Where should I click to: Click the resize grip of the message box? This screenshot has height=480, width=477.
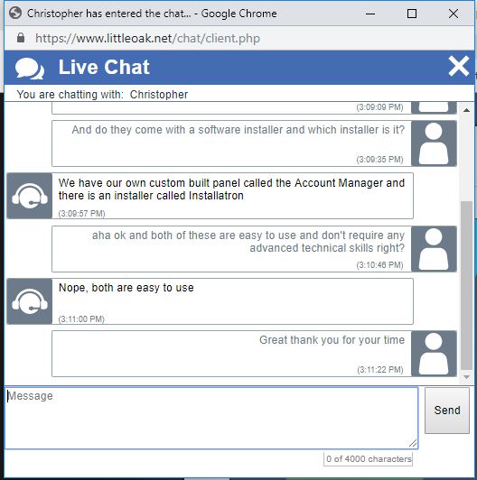(413, 444)
